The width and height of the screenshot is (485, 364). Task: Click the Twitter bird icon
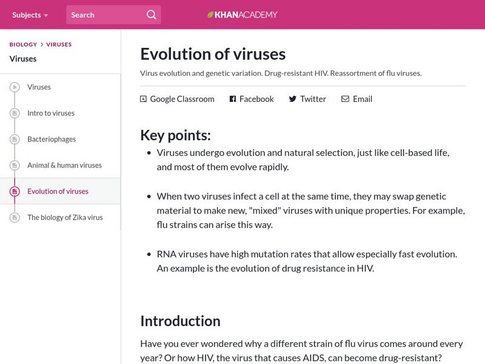[x=293, y=99]
